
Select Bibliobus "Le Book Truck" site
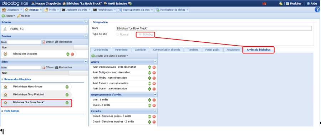tap(36, 103)
